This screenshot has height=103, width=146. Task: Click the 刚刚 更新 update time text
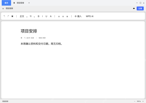[42, 38]
